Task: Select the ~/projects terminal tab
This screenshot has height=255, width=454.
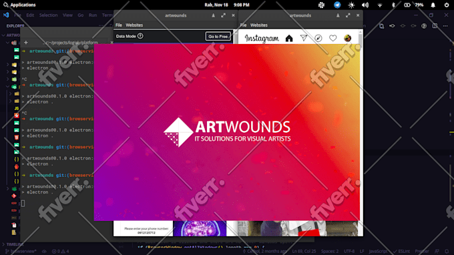Action: (x=70, y=43)
